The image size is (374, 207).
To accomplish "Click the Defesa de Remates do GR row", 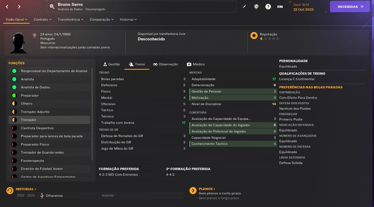I will point(142,136).
